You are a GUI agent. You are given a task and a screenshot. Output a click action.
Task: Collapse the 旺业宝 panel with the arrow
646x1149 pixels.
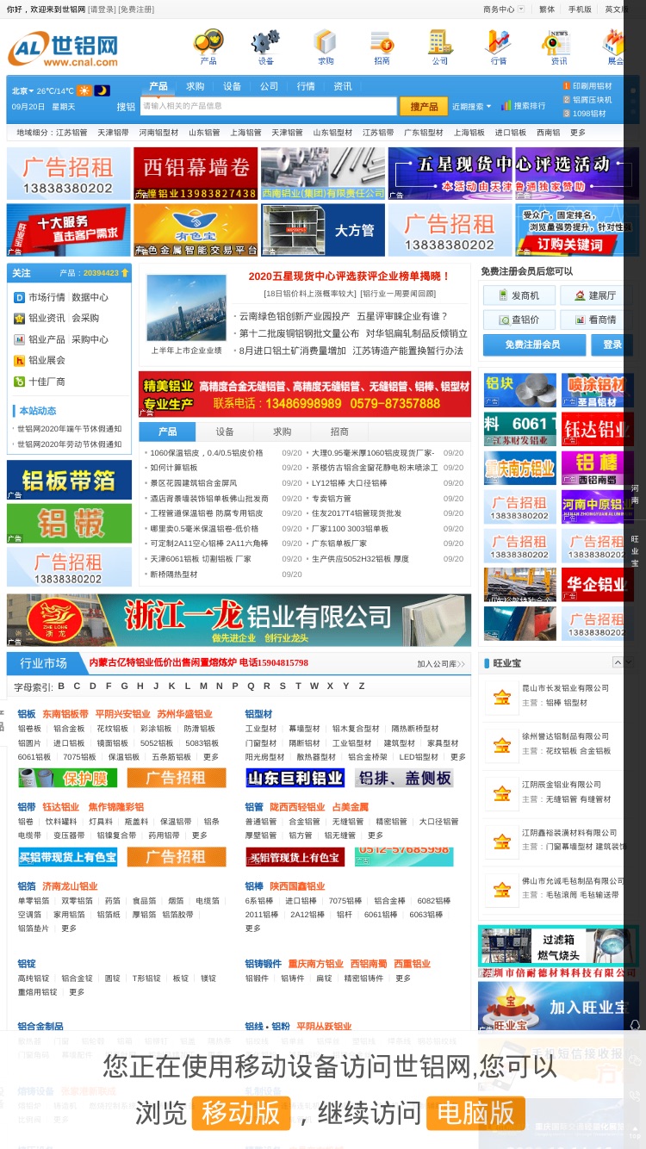(x=618, y=661)
